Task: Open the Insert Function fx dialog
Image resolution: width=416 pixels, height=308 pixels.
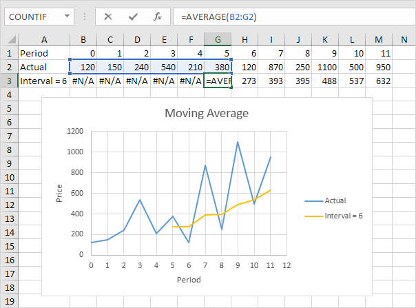Action: 157,15
